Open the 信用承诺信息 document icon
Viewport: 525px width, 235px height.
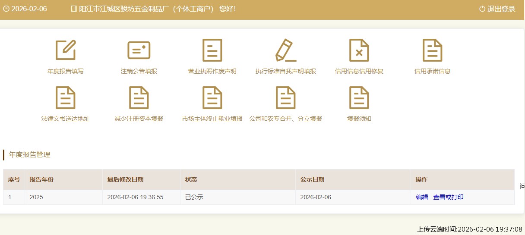tap(433, 50)
